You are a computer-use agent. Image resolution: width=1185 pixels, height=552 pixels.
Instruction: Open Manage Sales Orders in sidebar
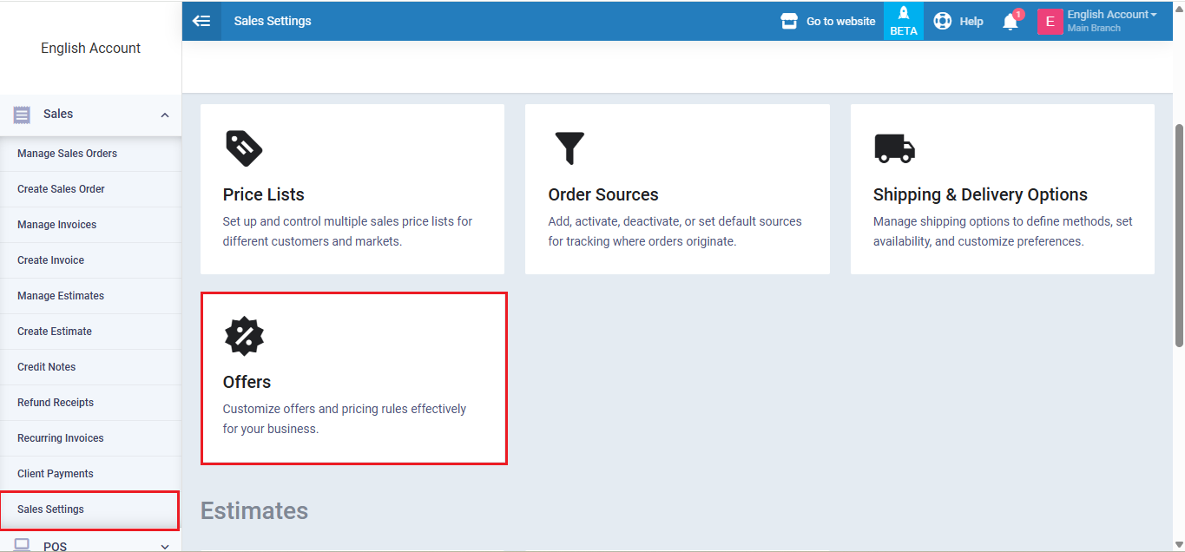67,154
